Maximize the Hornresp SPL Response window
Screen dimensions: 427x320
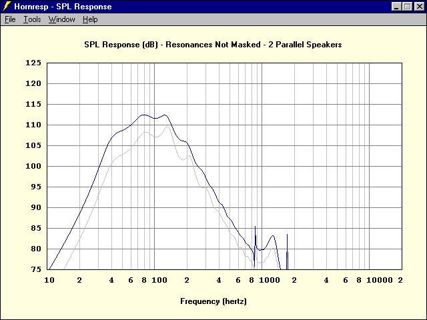click(408, 7)
